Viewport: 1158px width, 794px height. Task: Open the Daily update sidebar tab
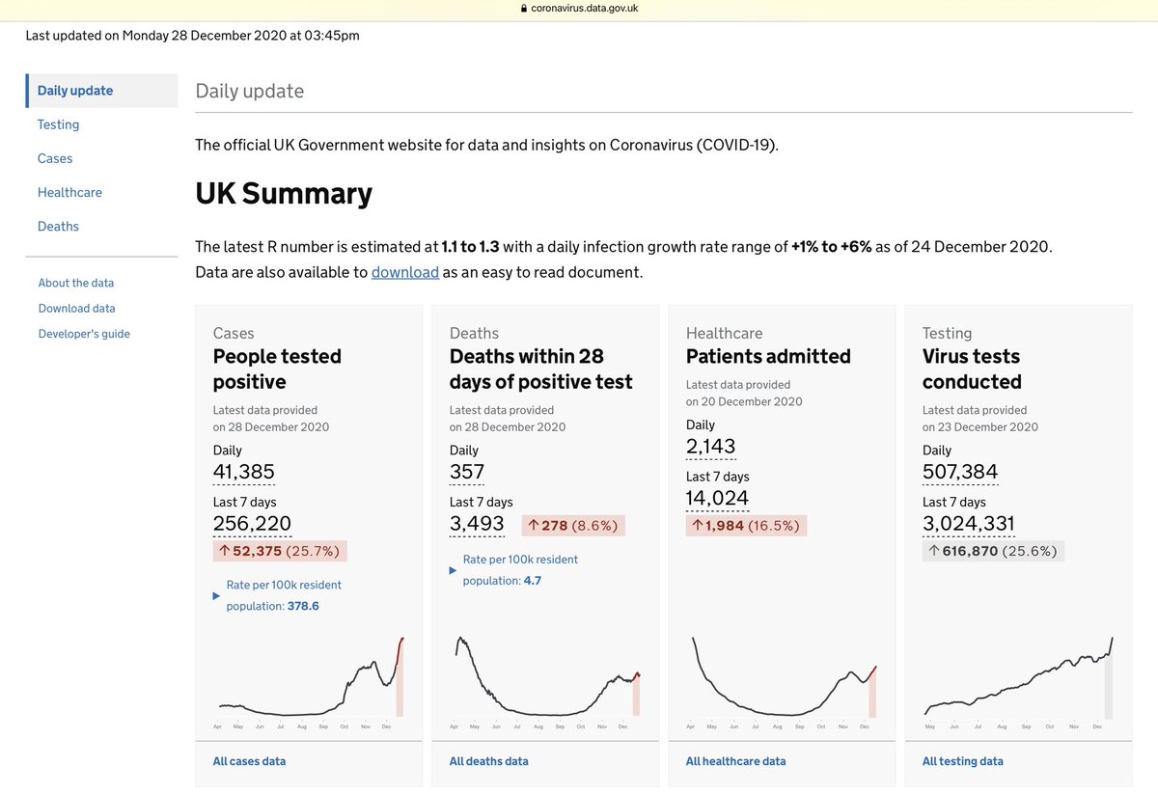tap(75, 91)
